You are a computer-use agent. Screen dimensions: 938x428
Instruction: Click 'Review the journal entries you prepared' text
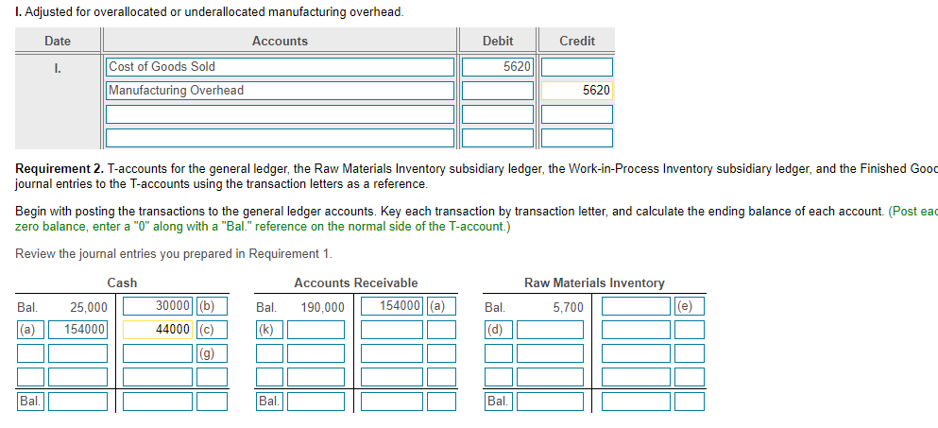(x=174, y=254)
